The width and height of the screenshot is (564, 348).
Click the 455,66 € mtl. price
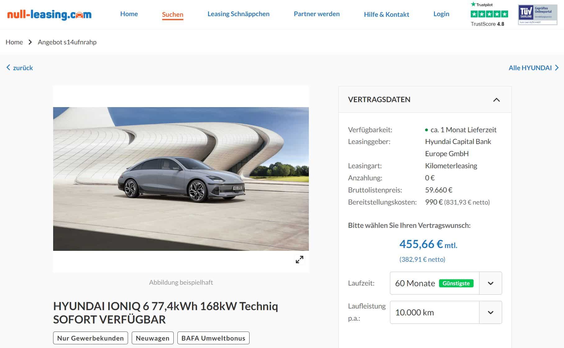pyautogui.click(x=428, y=244)
